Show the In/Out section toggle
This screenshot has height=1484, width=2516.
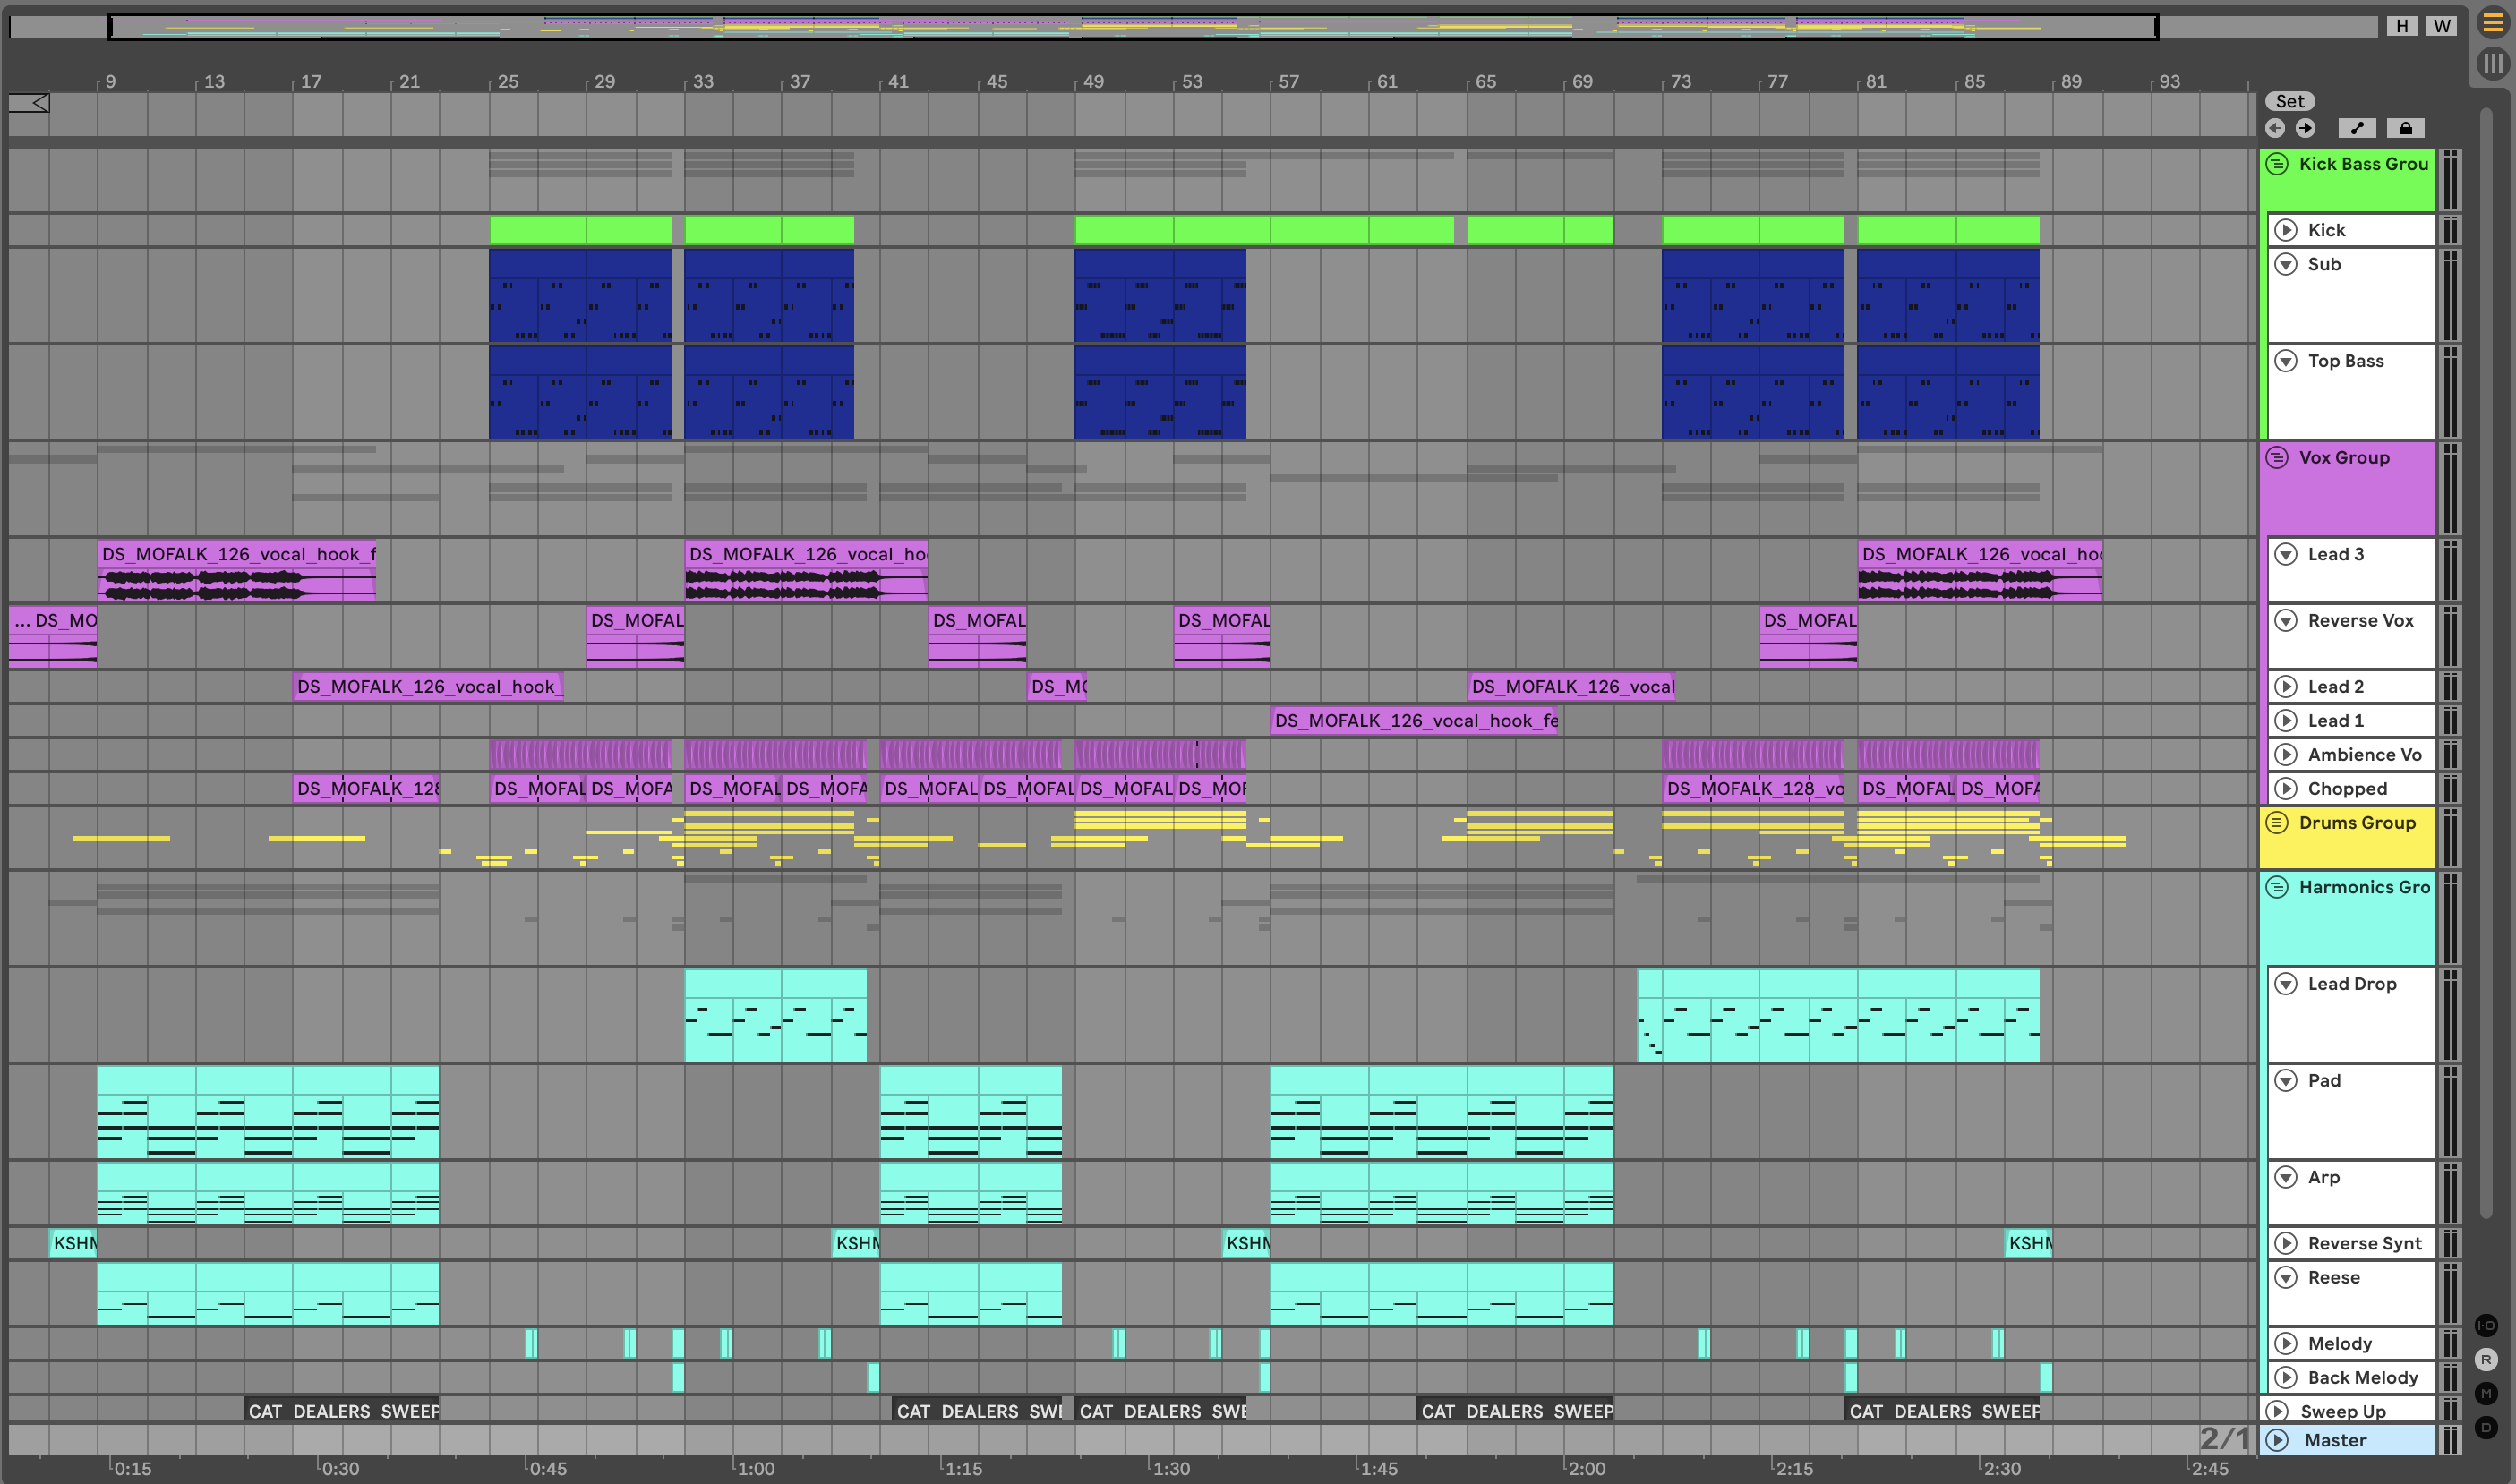[x=2486, y=1326]
